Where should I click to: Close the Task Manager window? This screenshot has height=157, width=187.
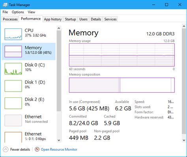pyautogui.click(x=180, y=5)
